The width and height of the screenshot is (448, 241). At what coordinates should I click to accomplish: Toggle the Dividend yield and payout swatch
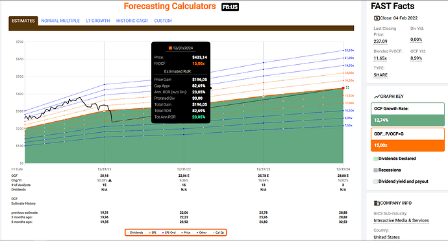(375, 181)
